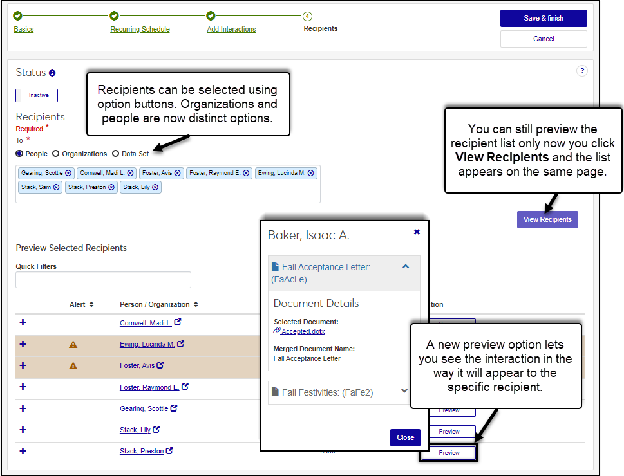Click the View Recipients button
Viewport: 624px width, 476px height.
tap(547, 219)
